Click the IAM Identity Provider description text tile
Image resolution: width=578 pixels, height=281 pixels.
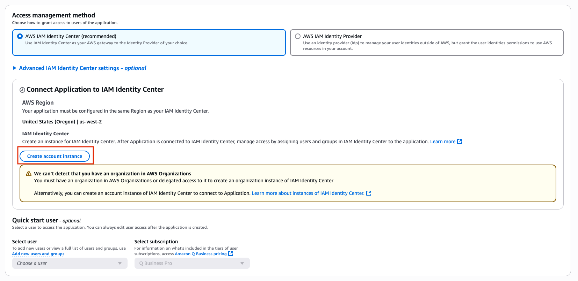(427, 46)
